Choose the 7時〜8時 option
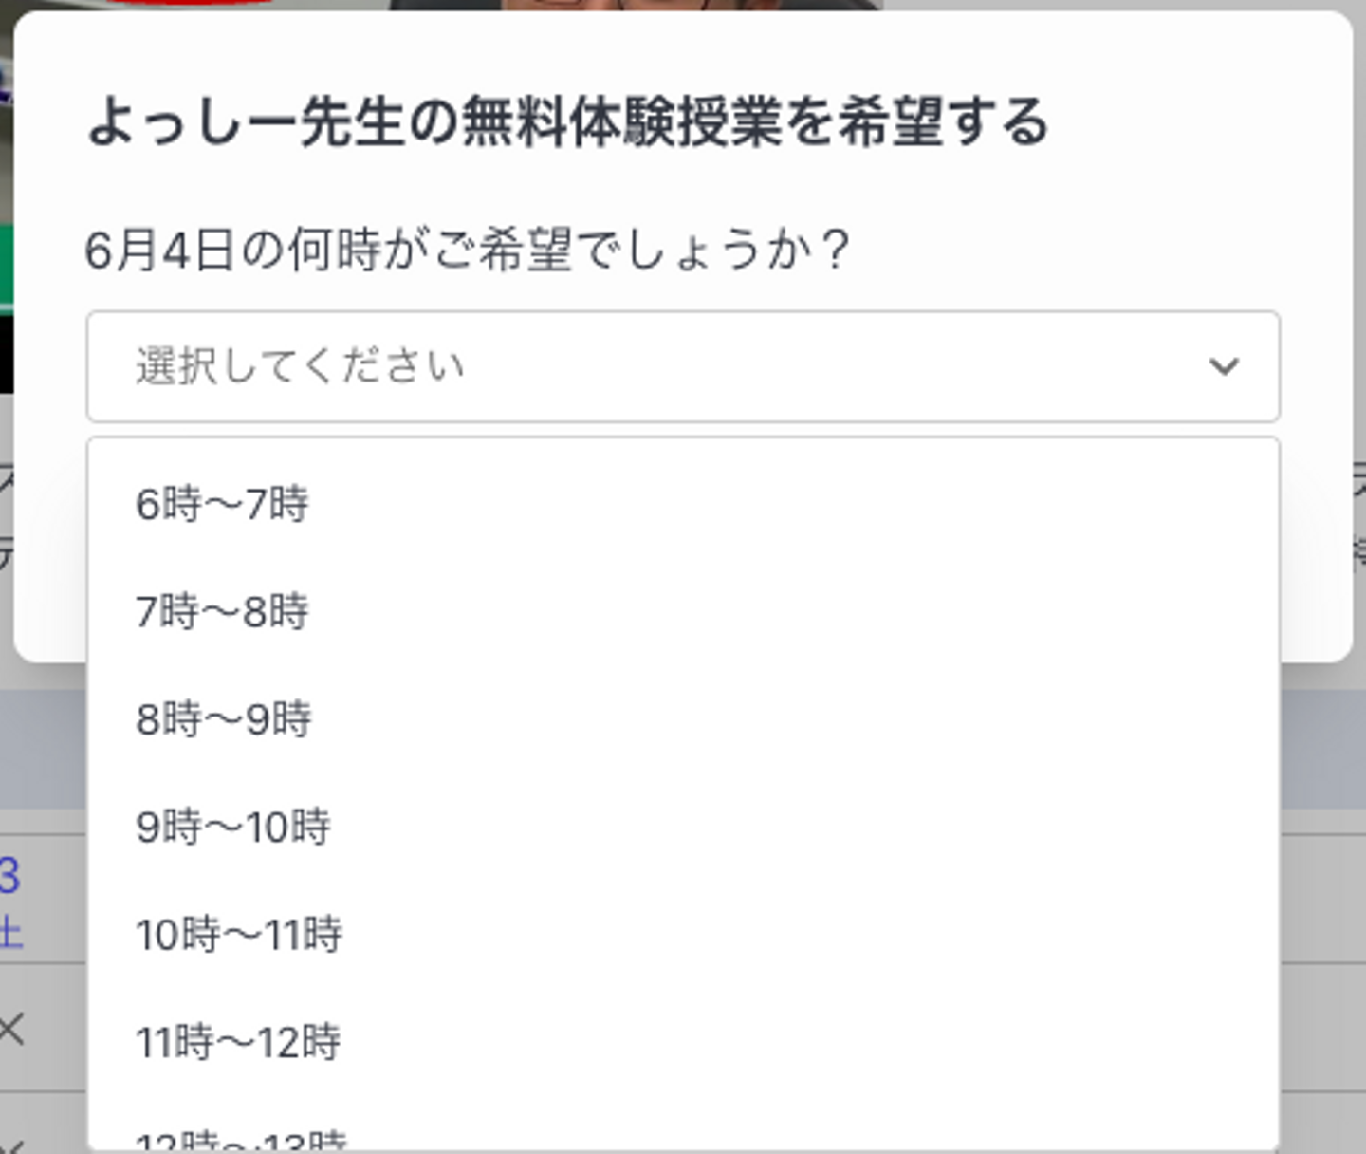The width and height of the screenshot is (1366, 1154). point(222,610)
